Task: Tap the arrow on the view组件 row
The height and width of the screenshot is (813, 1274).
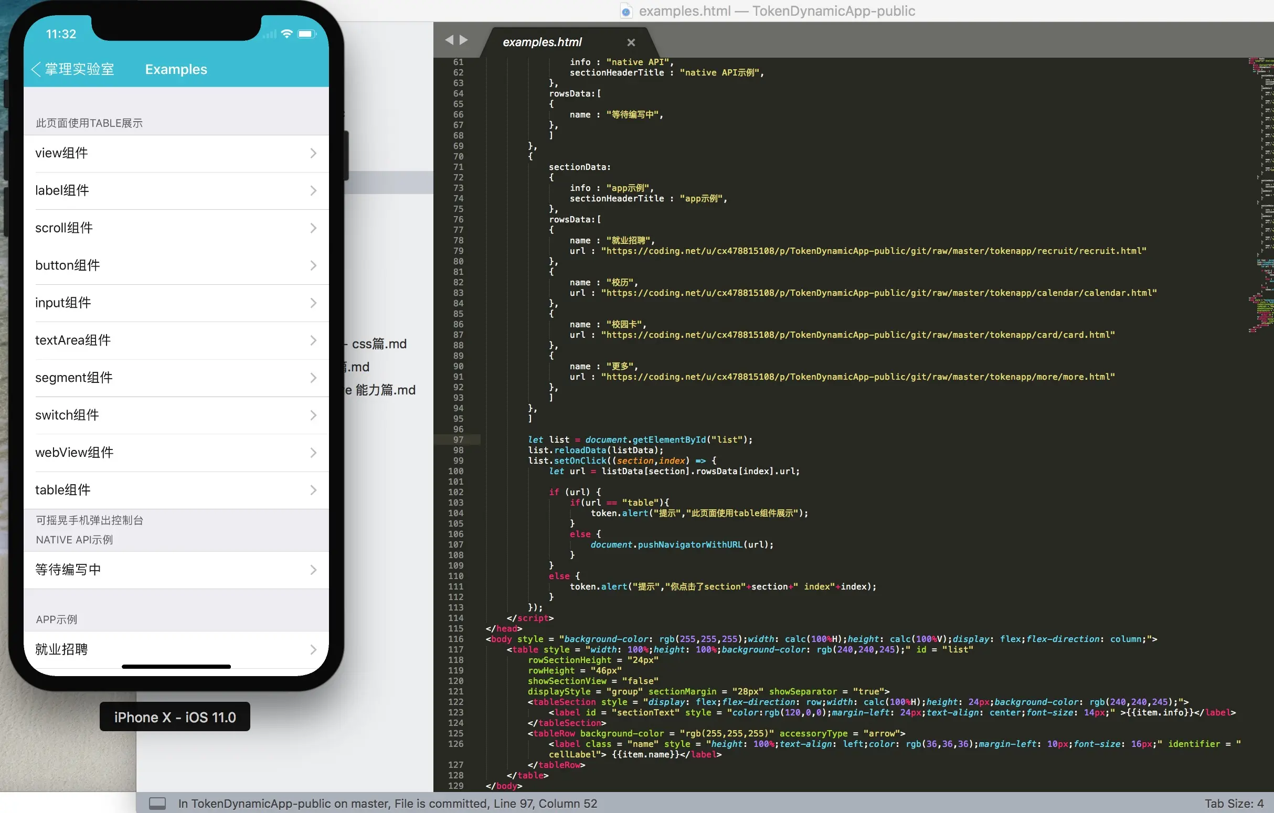Action: 313,153
